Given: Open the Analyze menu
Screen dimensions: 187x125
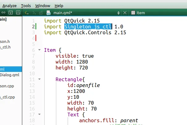Looking at the screenshot, I should 9,6.
